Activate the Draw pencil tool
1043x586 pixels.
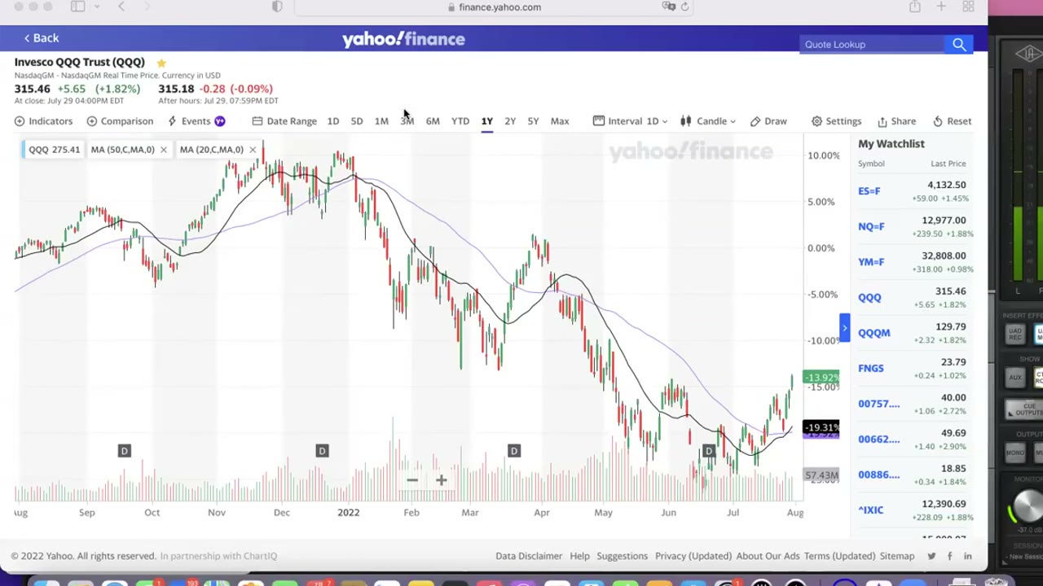(768, 121)
